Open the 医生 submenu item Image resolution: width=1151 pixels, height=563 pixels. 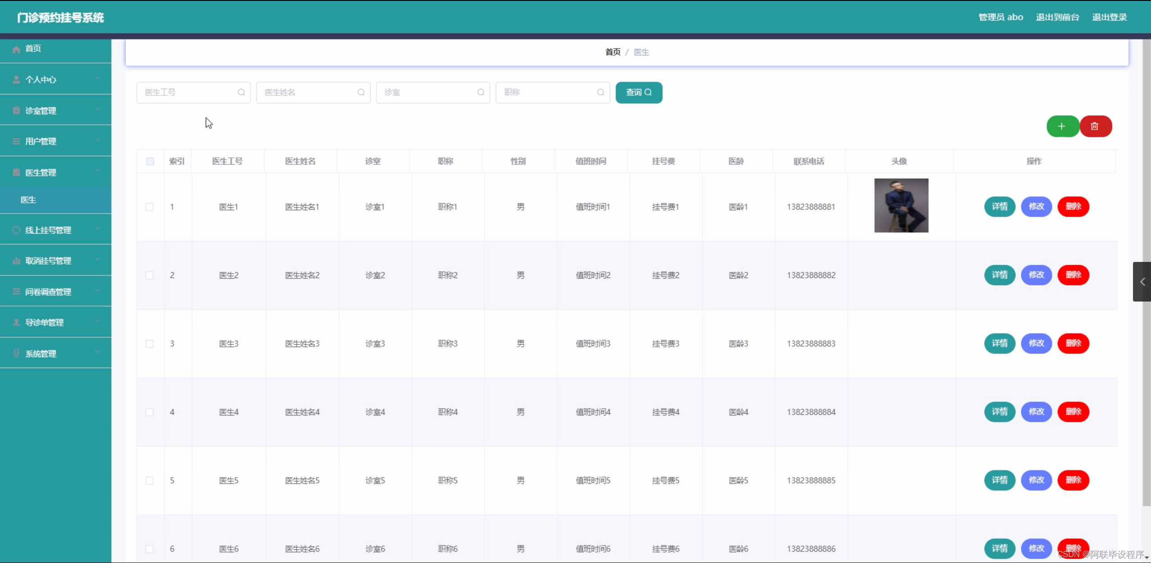click(x=28, y=199)
